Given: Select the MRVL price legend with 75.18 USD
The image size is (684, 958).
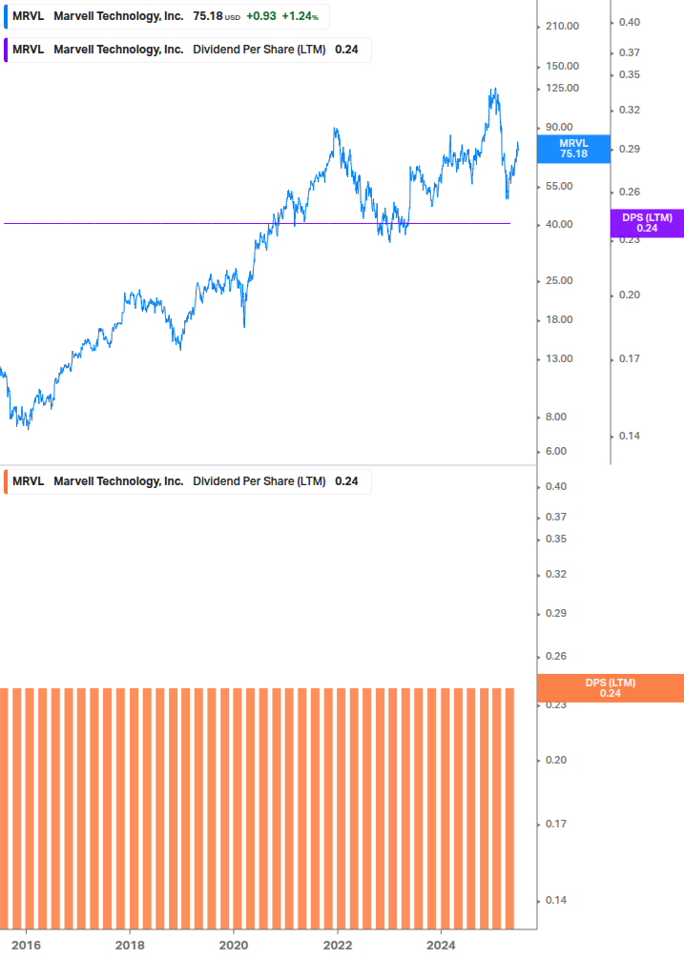Looking at the screenshot, I should 166,16.
